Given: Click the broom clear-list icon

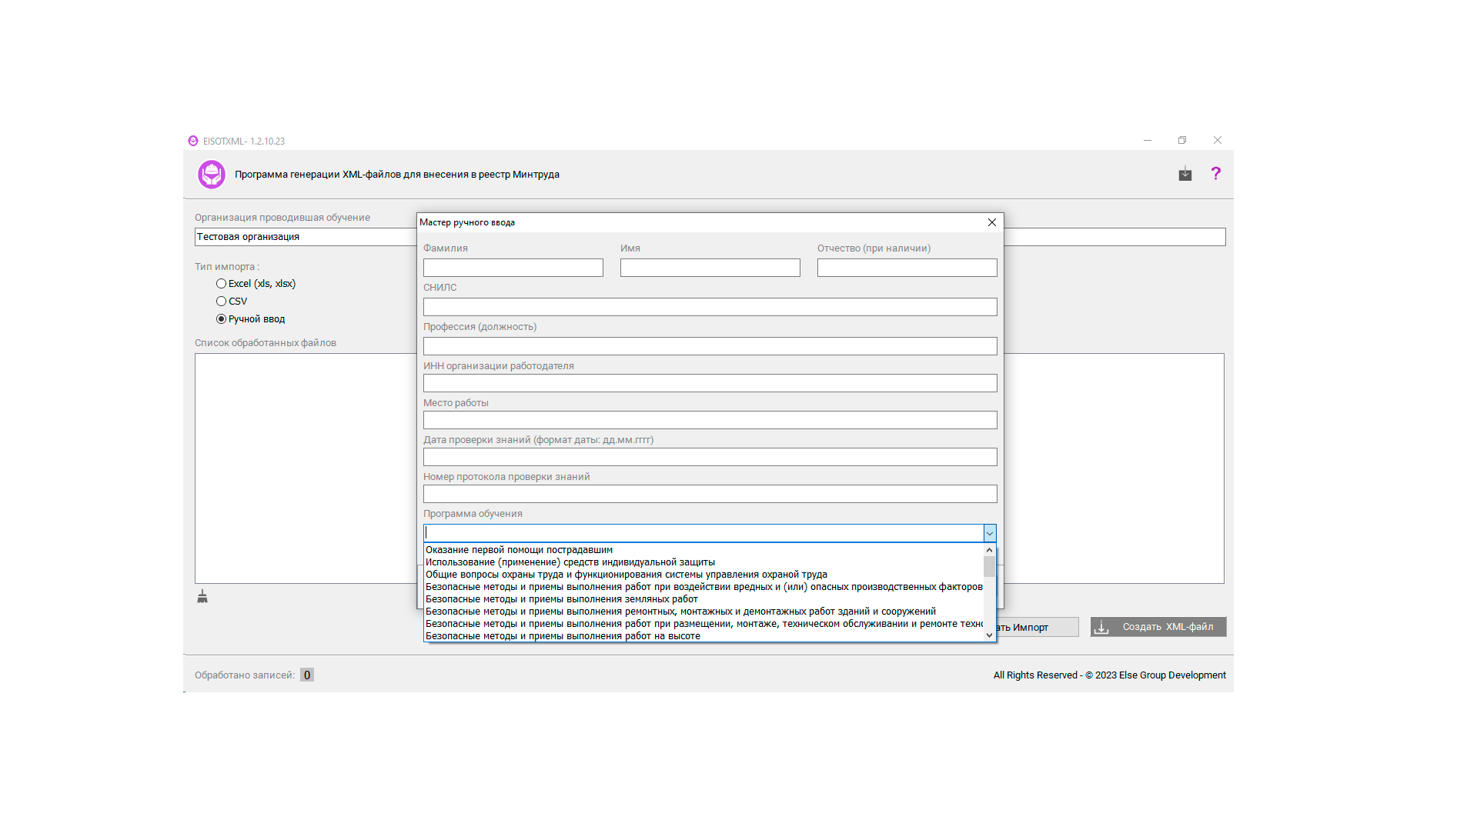Looking at the screenshot, I should point(202,596).
